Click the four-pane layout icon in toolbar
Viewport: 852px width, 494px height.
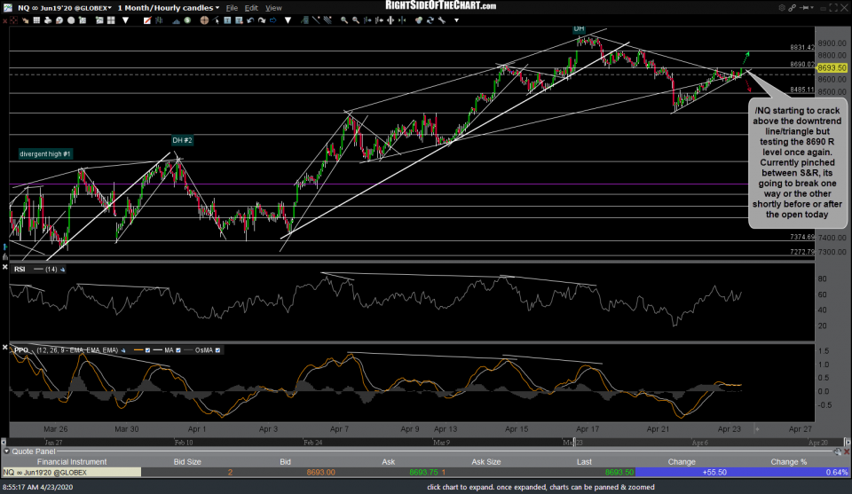[x=111, y=20]
